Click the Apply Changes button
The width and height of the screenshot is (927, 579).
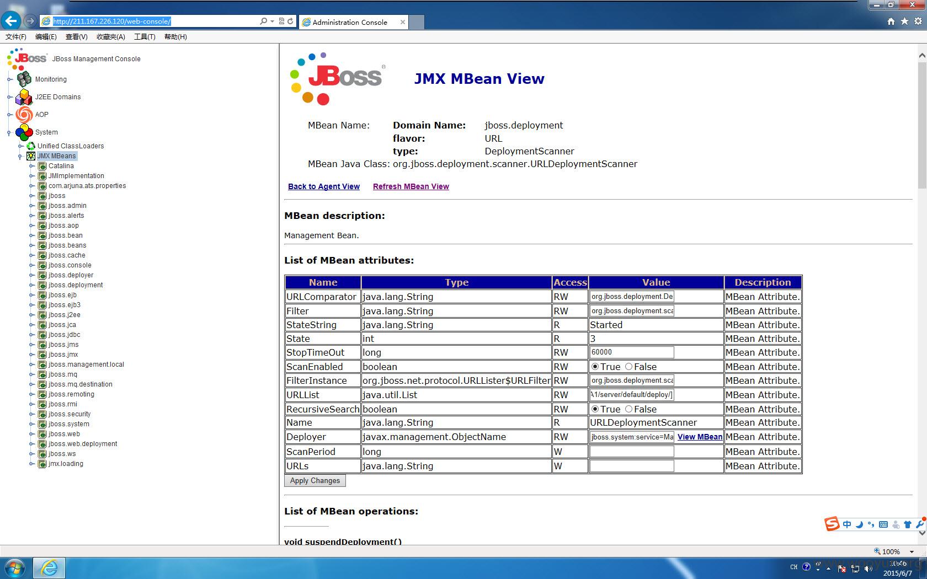(315, 481)
